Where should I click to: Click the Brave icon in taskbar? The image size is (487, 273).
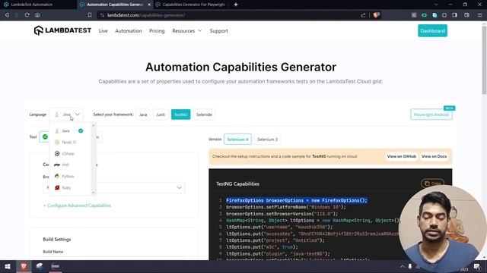(x=24, y=266)
